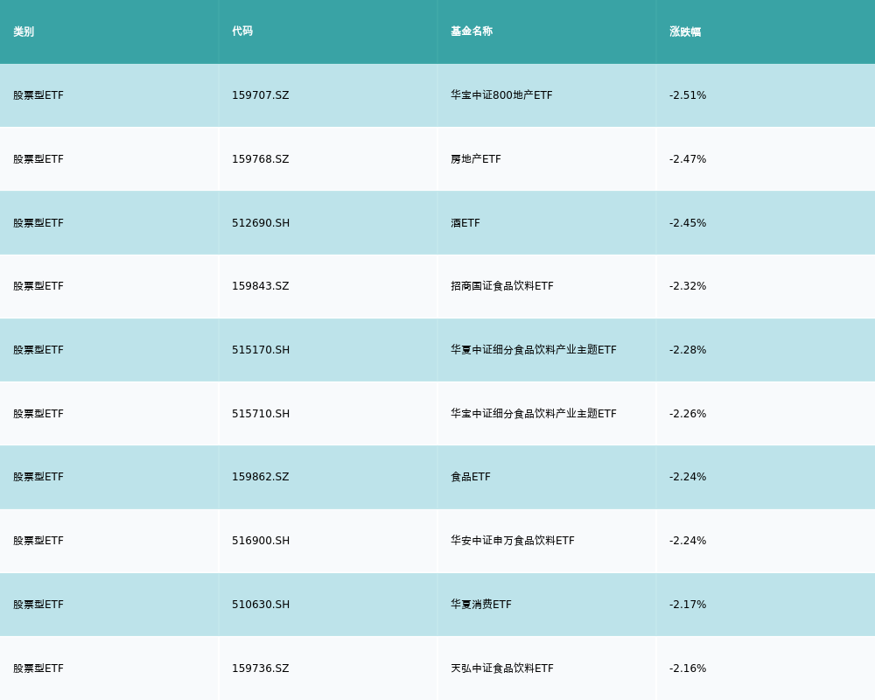This screenshot has width=875, height=700.
Task: Click 华宝中证细分食品饮料产业主题ETF name
Action: coord(534,414)
